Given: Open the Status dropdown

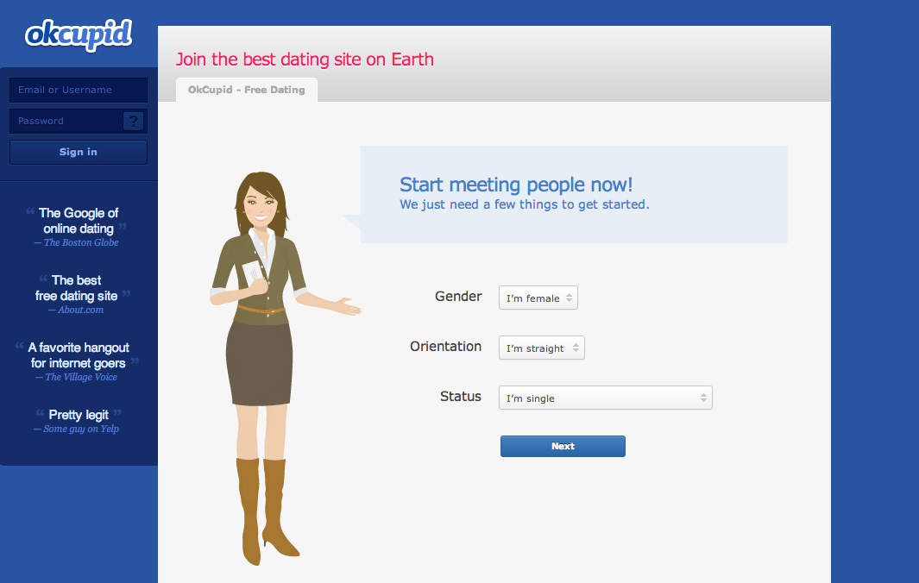Looking at the screenshot, I should click(x=606, y=398).
